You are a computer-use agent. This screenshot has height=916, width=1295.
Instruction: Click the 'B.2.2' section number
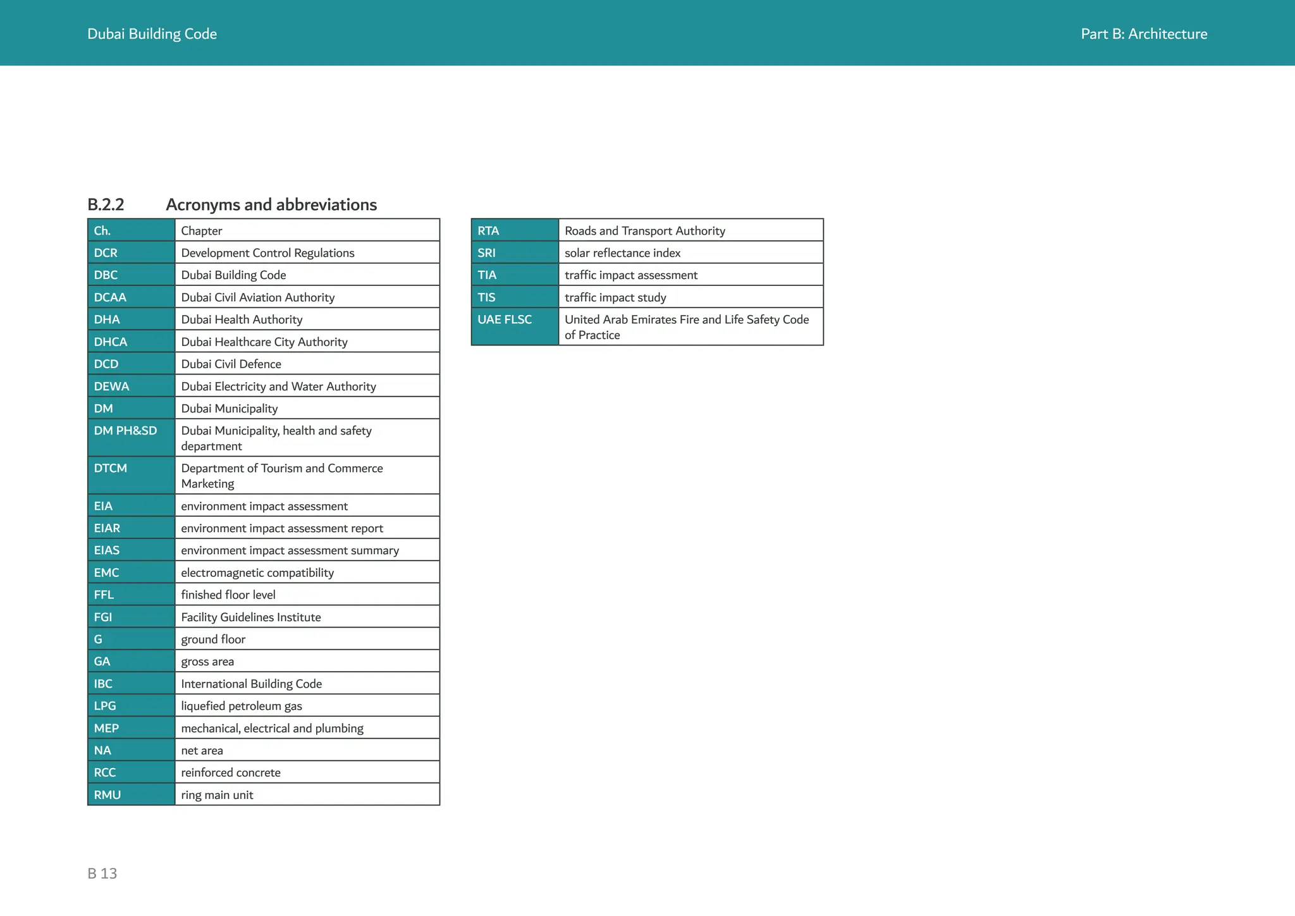(106, 205)
